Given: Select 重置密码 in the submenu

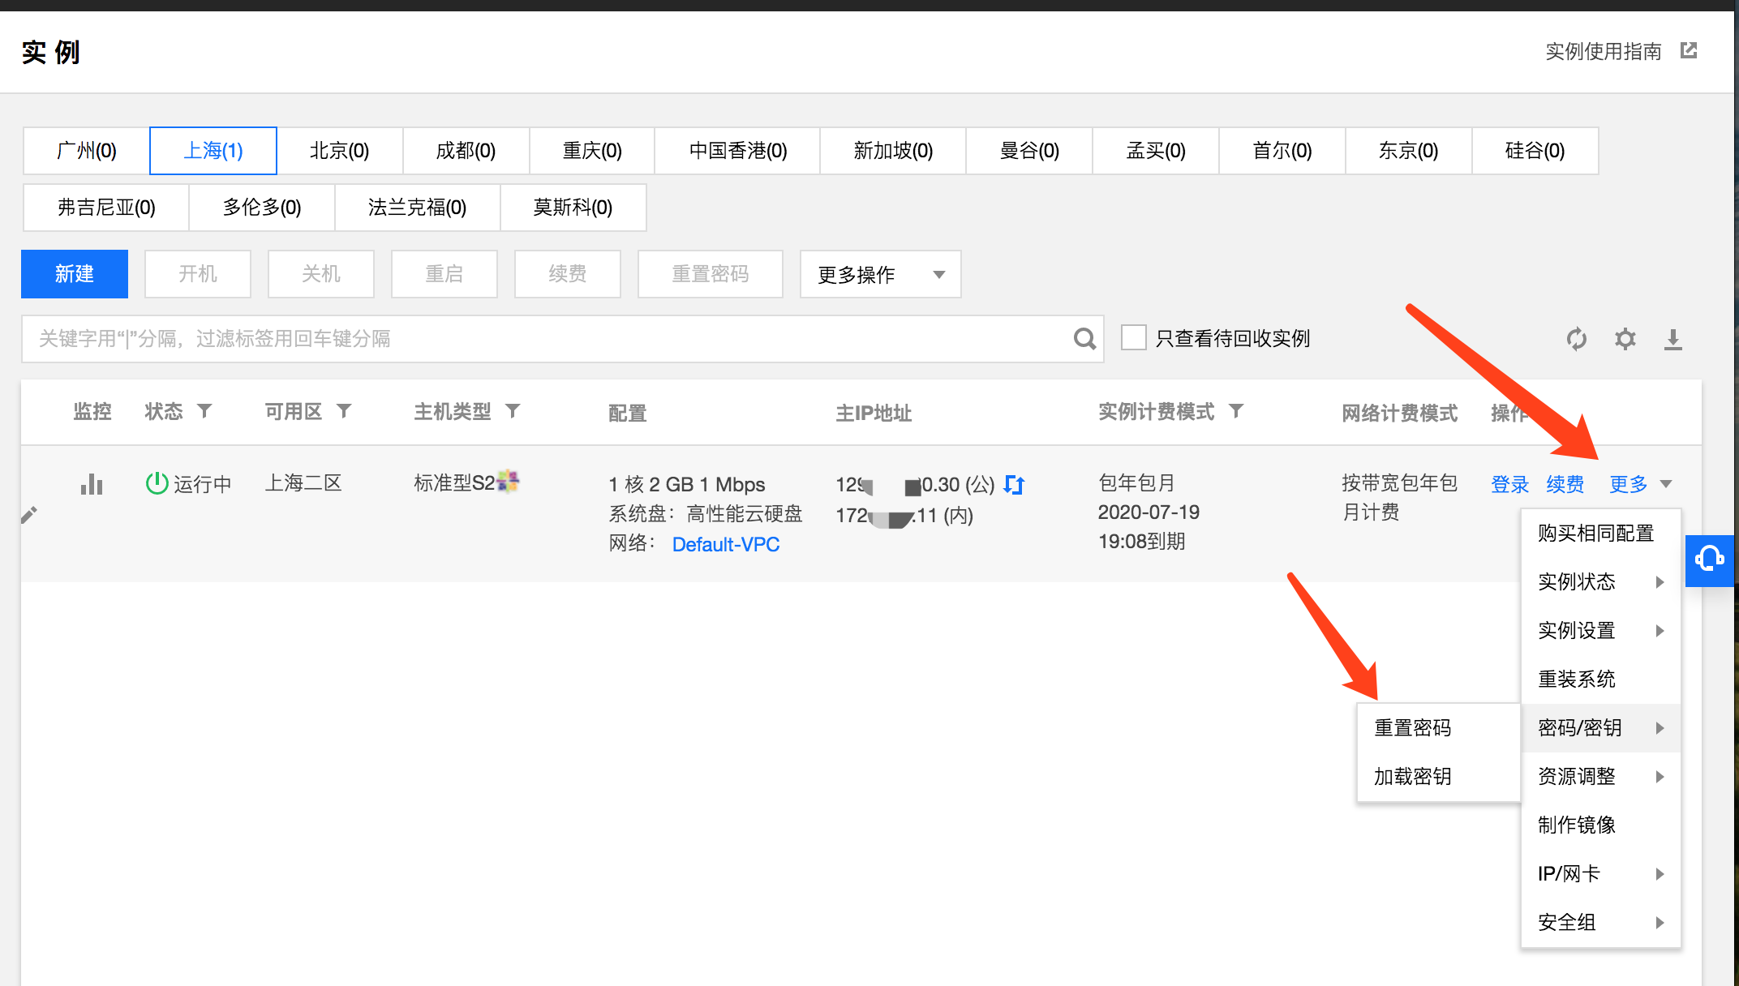Looking at the screenshot, I should [1412, 728].
